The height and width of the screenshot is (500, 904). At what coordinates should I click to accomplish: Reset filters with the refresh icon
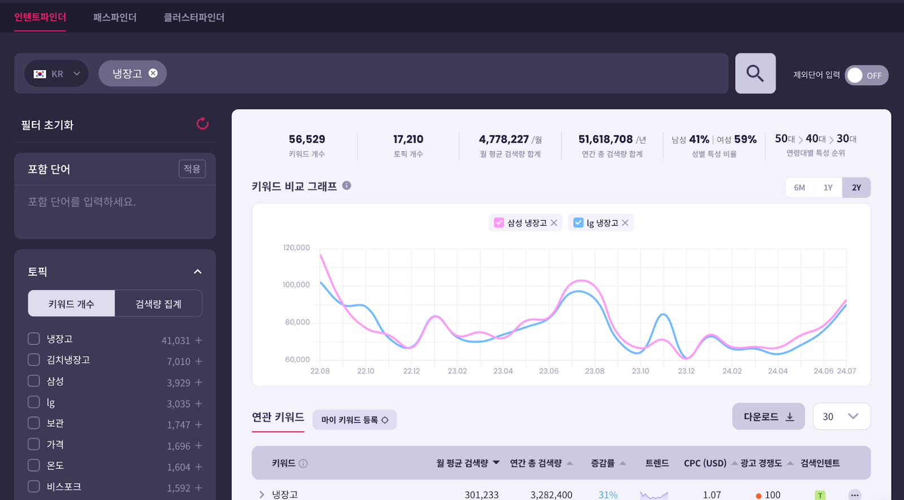tap(202, 124)
